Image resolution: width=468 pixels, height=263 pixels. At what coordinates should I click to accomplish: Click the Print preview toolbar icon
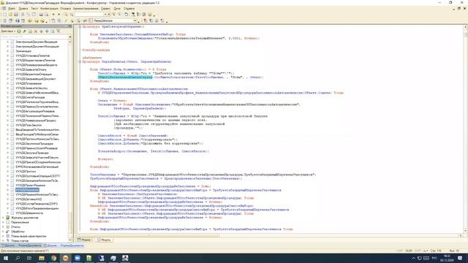pyautogui.click(x=46, y=15)
